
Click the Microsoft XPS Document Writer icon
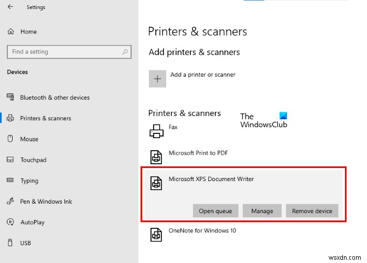(x=156, y=183)
